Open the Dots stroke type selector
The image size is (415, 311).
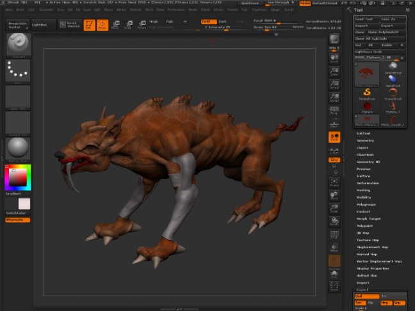point(18,72)
